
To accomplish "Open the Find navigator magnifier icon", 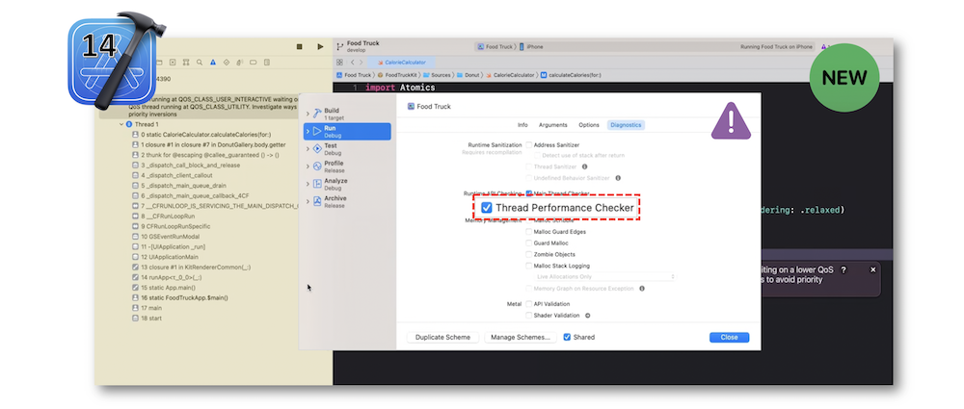I will click(x=200, y=62).
